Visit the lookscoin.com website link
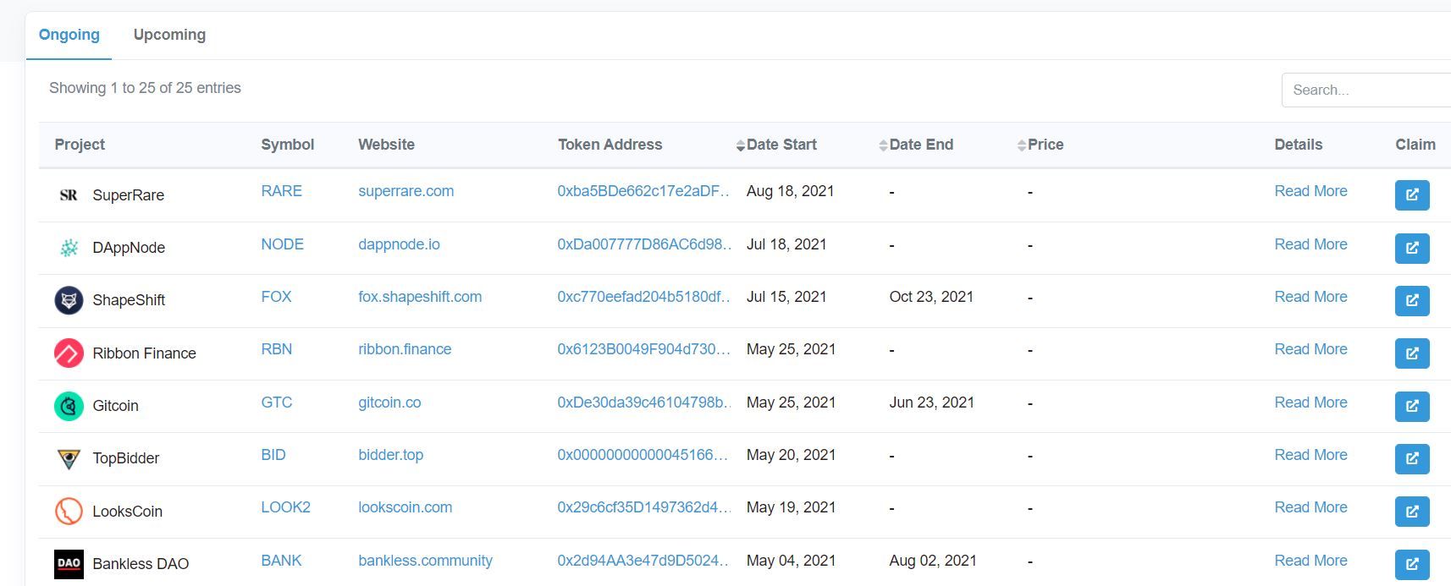 click(x=405, y=507)
